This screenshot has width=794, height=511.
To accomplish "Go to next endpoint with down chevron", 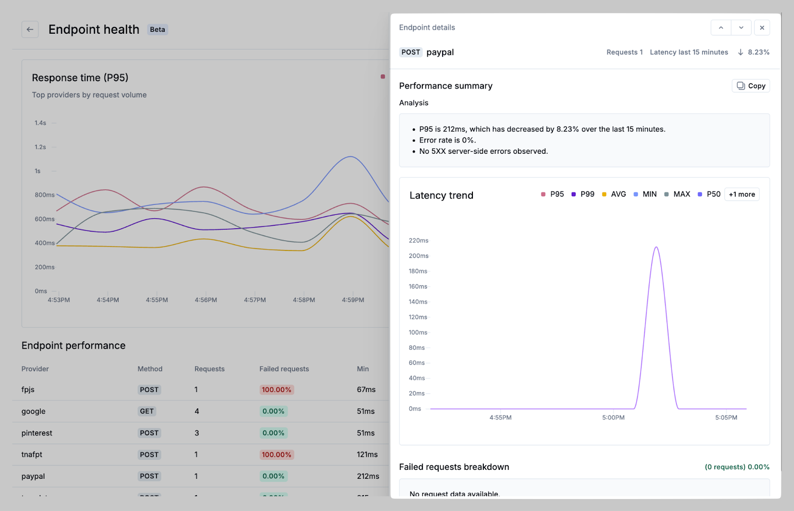I will tap(741, 28).
